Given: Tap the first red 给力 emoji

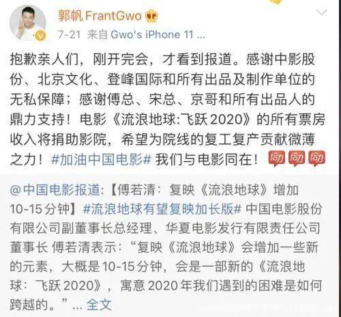Looking at the screenshot, I should [x=276, y=158].
